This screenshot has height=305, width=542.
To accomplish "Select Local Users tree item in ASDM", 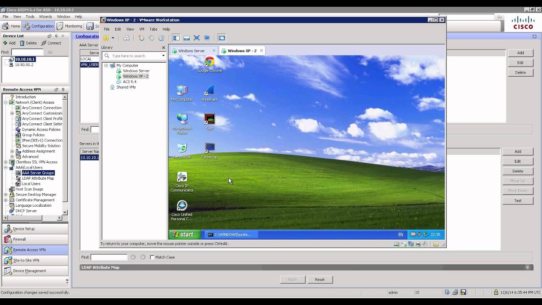I will [31, 184].
